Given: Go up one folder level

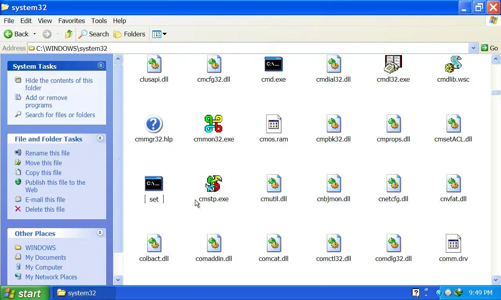Looking at the screenshot, I should pyautogui.click(x=69, y=34).
